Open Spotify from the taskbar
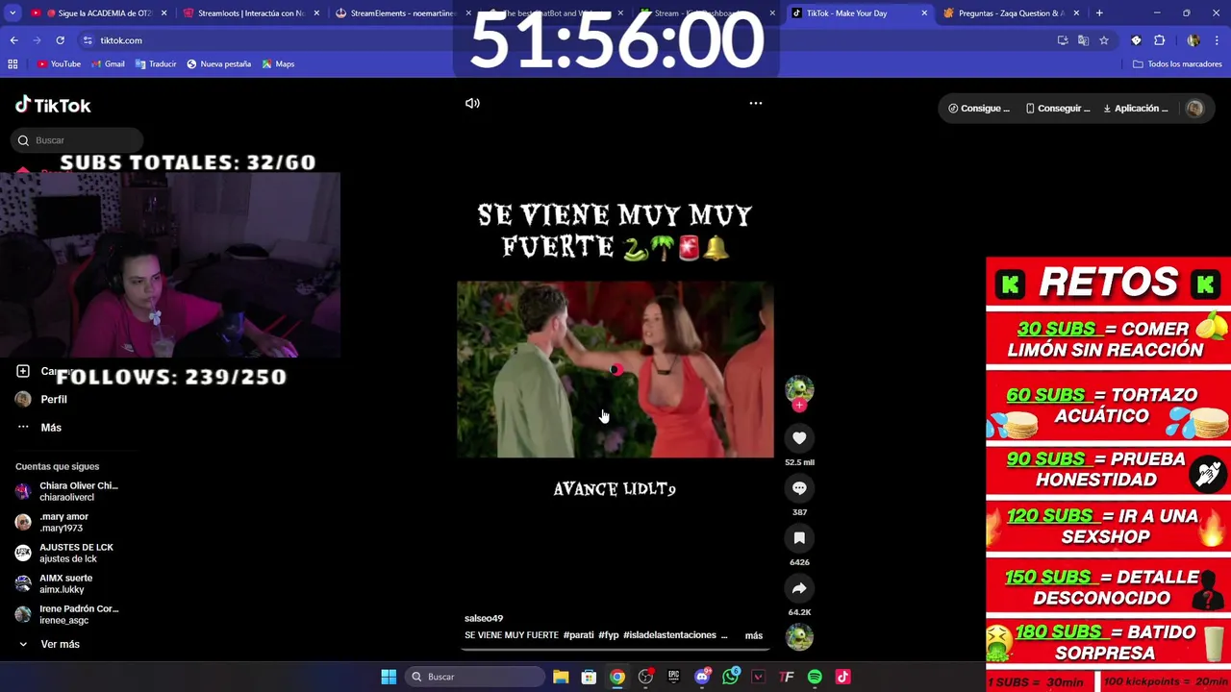This screenshot has width=1231, height=692. pyautogui.click(x=815, y=677)
